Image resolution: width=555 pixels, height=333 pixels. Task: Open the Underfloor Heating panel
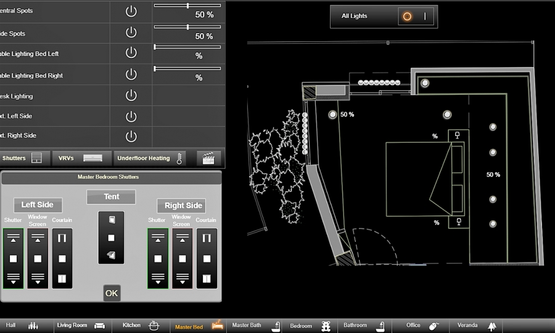click(151, 158)
